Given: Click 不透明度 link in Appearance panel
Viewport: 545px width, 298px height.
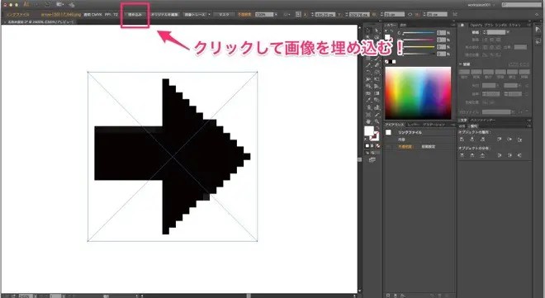Looking at the screenshot, I should [405, 147].
